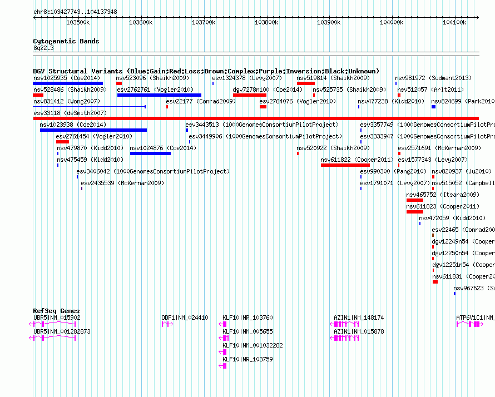Viewport: 495px width, 397px height.
Task: Click the KLF10|NM_005655 gene model glyph
Action: coord(224,338)
